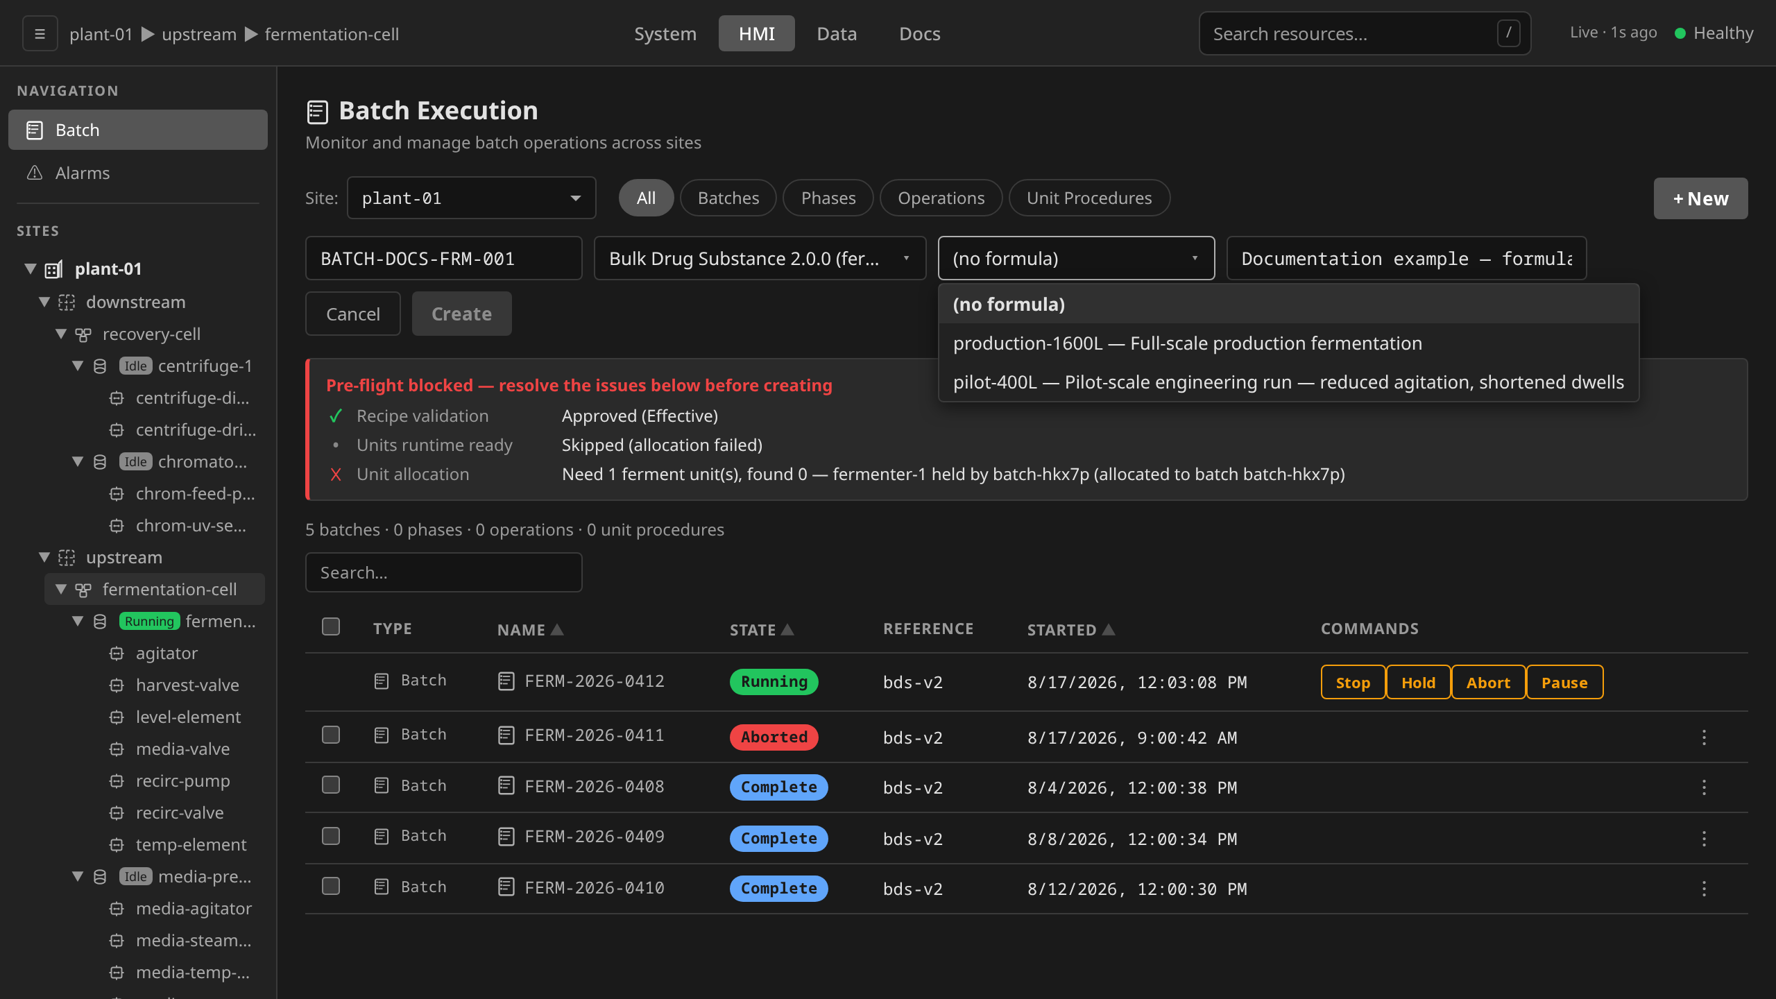Click the slash shortcut key icon in search
Screen dimensions: 1776x999
pyautogui.click(x=1508, y=33)
